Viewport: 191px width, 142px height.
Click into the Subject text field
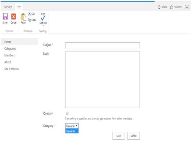point(103,45)
